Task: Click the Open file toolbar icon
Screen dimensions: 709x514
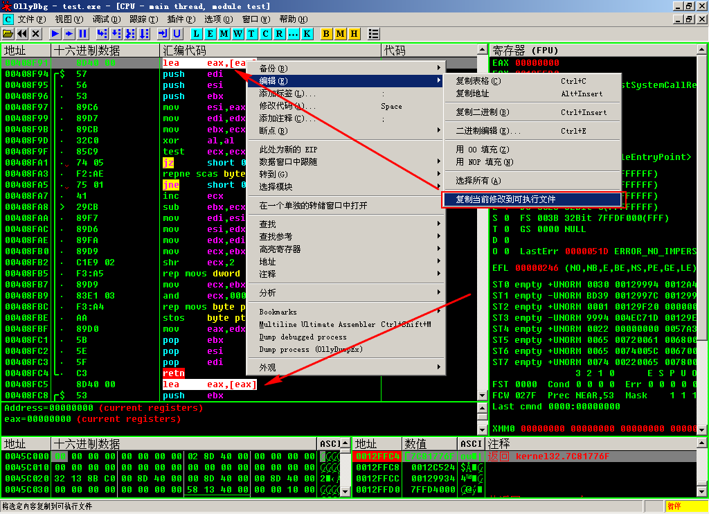Action: pos(8,33)
